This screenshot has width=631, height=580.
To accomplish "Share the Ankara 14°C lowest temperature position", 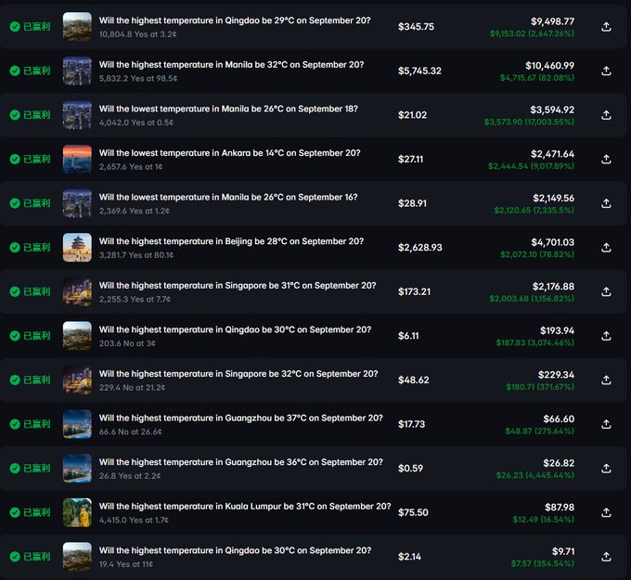I will 606,160.
